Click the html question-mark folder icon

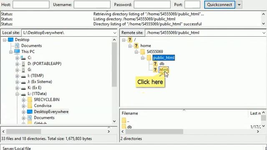155,70
